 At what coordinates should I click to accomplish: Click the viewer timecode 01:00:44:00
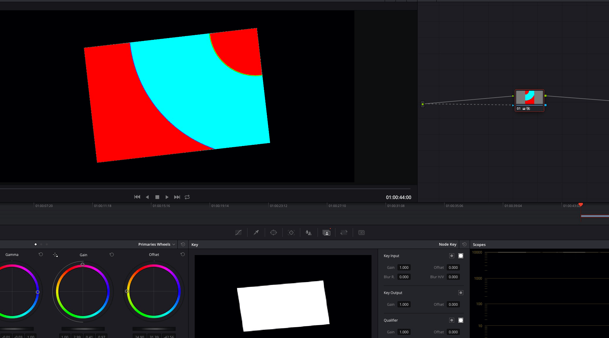tap(398, 197)
